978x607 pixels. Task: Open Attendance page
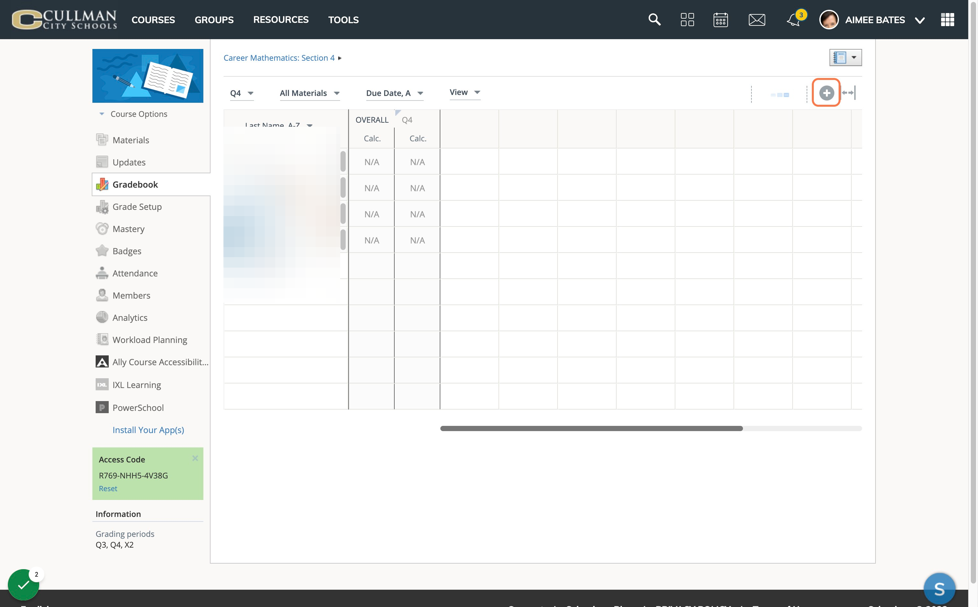tap(127, 273)
